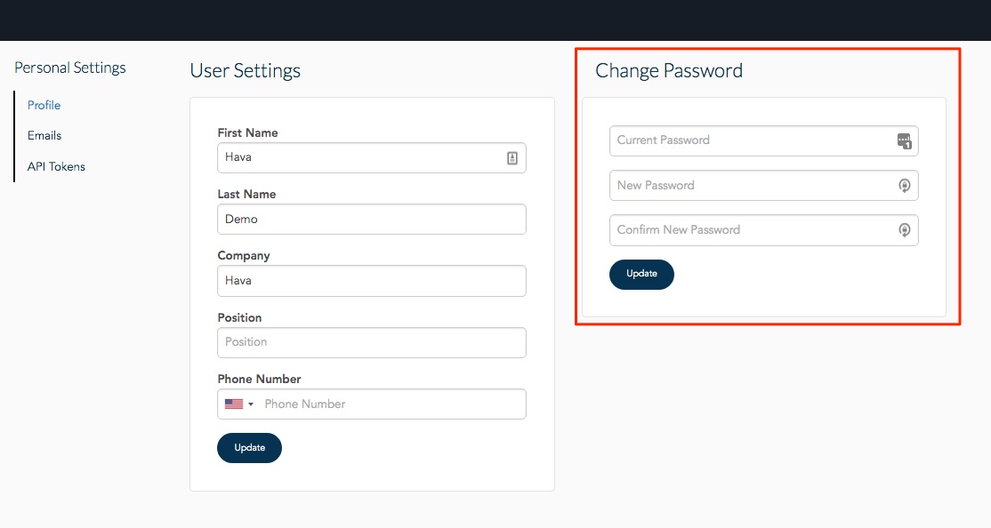Click the Change Password heading
This screenshot has height=528, width=991.
(x=669, y=71)
